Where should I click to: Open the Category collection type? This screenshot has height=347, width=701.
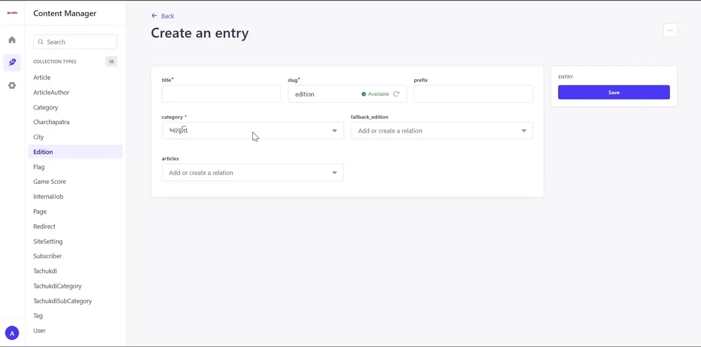point(45,107)
